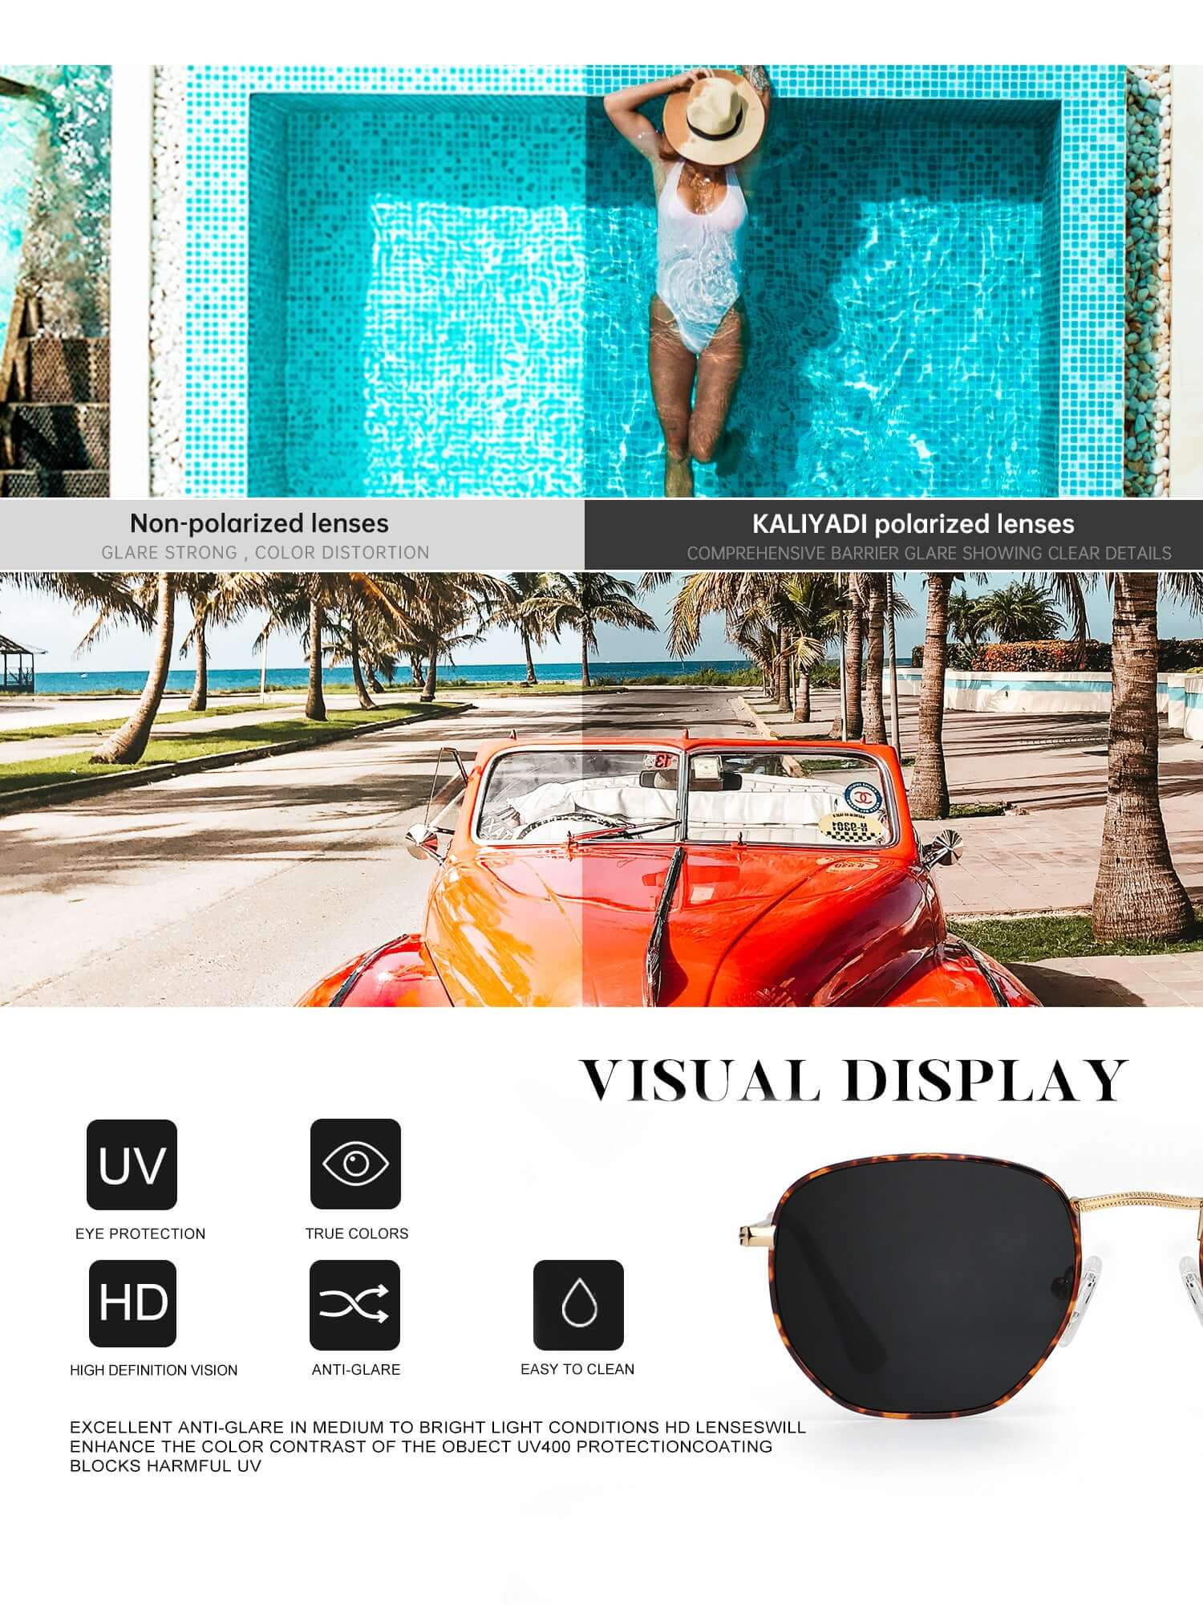Click the UV eye protection icon

tap(132, 1164)
